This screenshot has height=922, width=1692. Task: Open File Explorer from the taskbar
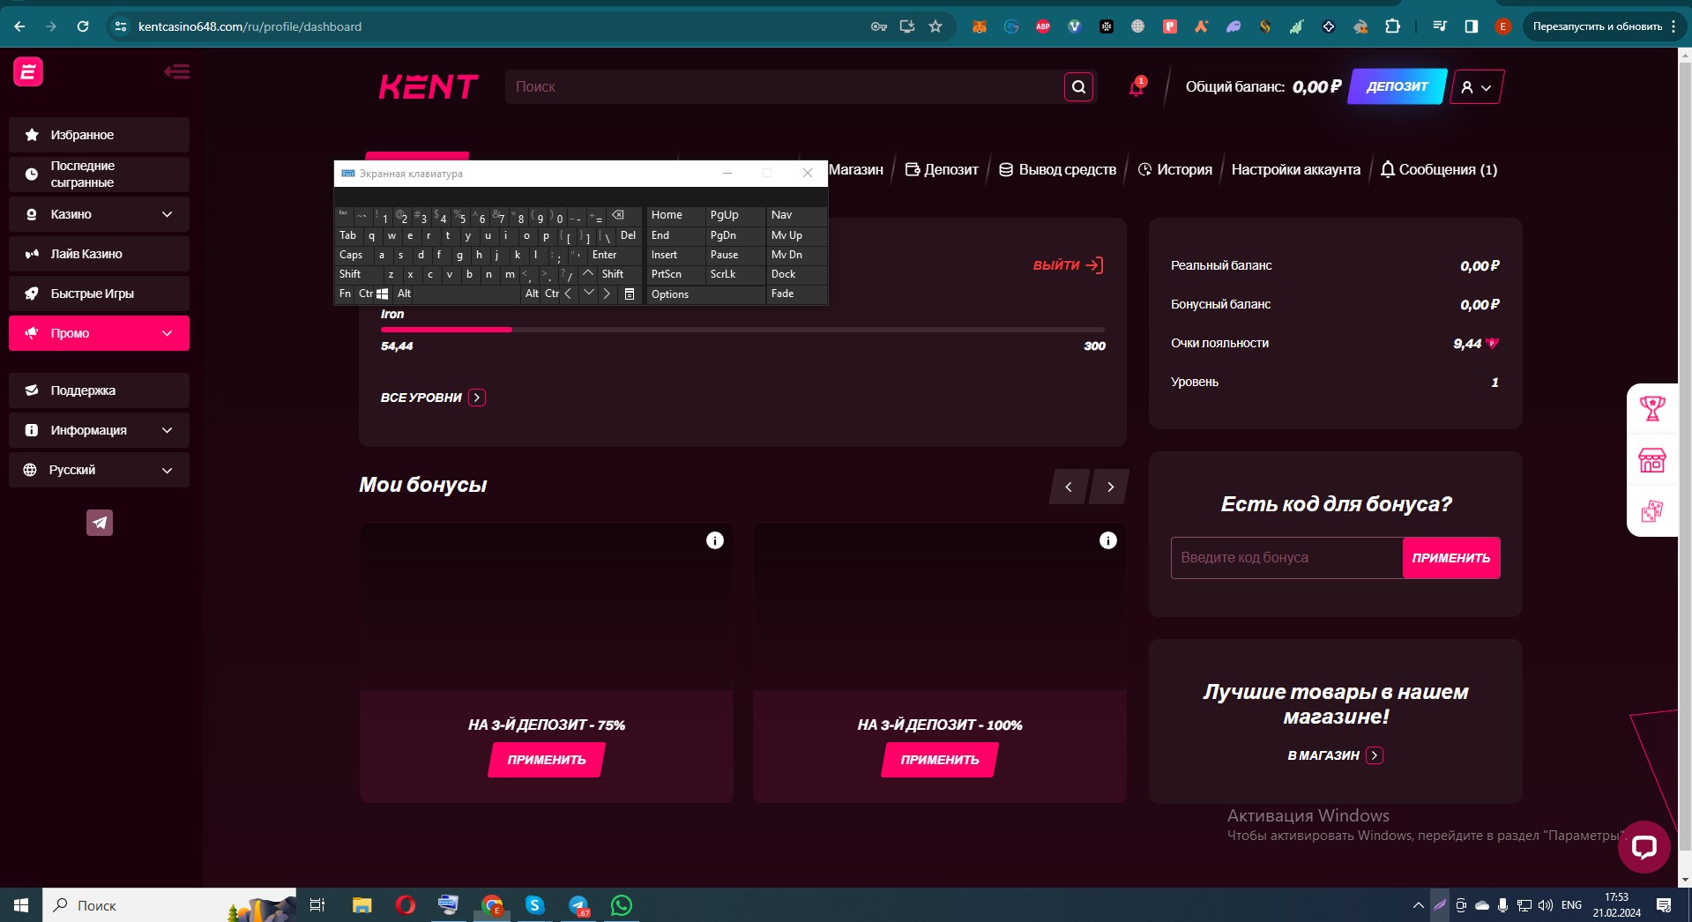[x=362, y=905]
